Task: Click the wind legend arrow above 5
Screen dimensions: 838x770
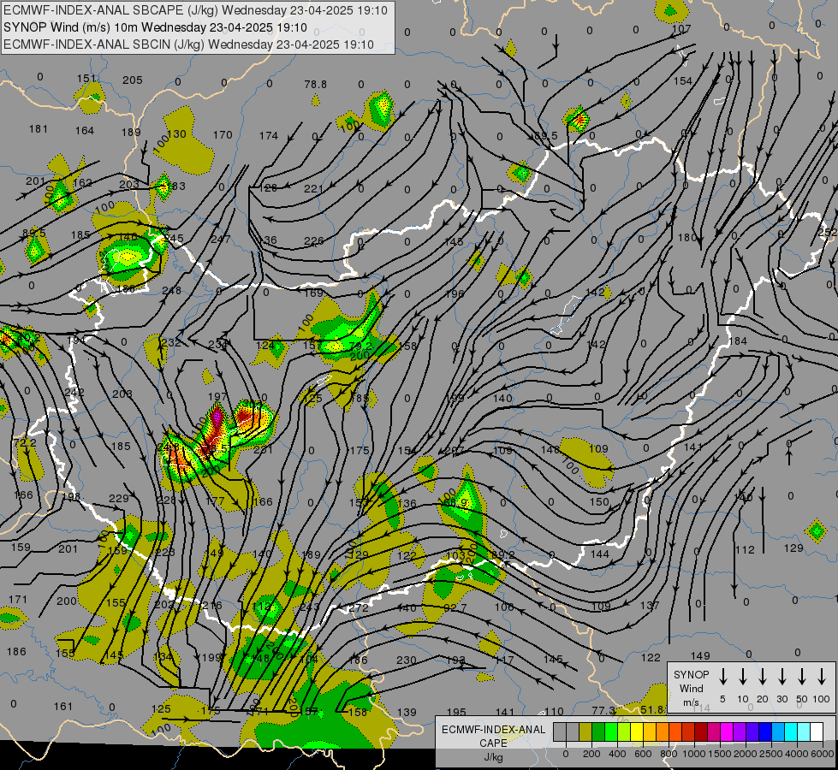Action: tap(723, 677)
